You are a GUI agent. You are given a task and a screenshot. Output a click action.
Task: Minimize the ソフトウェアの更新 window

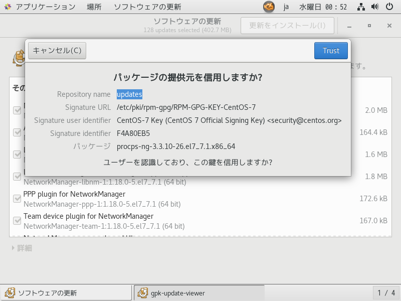coord(349,26)
